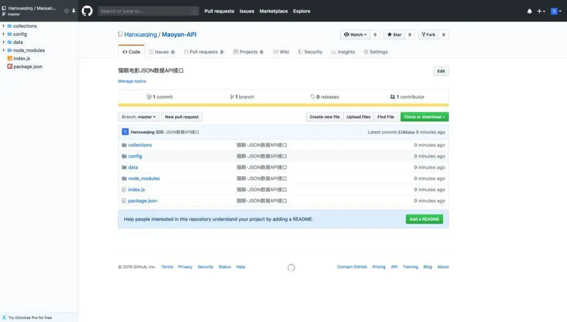Switch to the Insights tab
The width and height of the screenshot is (567, 322).
pos(343,51)
